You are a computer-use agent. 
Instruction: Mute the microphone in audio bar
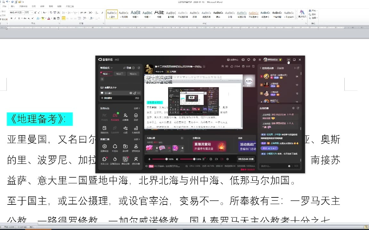coord(150,159)
